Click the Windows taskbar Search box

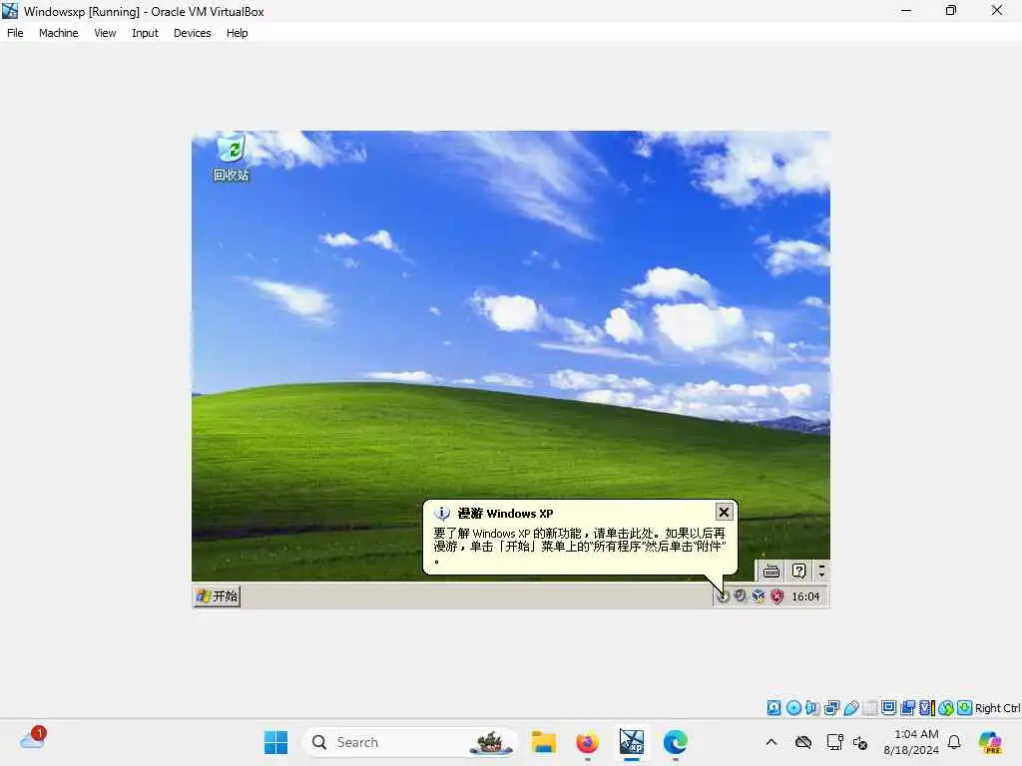click(410, 742)
